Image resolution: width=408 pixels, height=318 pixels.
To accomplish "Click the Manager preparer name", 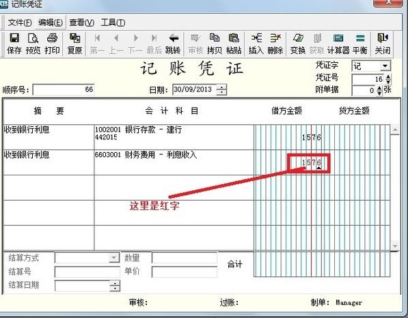I will [349, 303].
